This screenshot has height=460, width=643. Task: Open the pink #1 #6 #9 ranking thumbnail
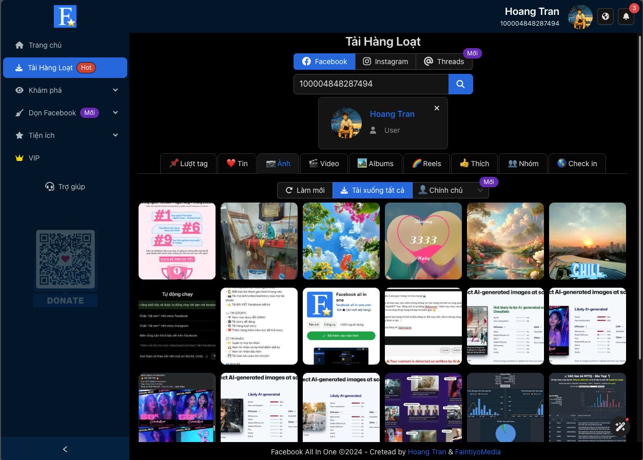tap(177, 241)
